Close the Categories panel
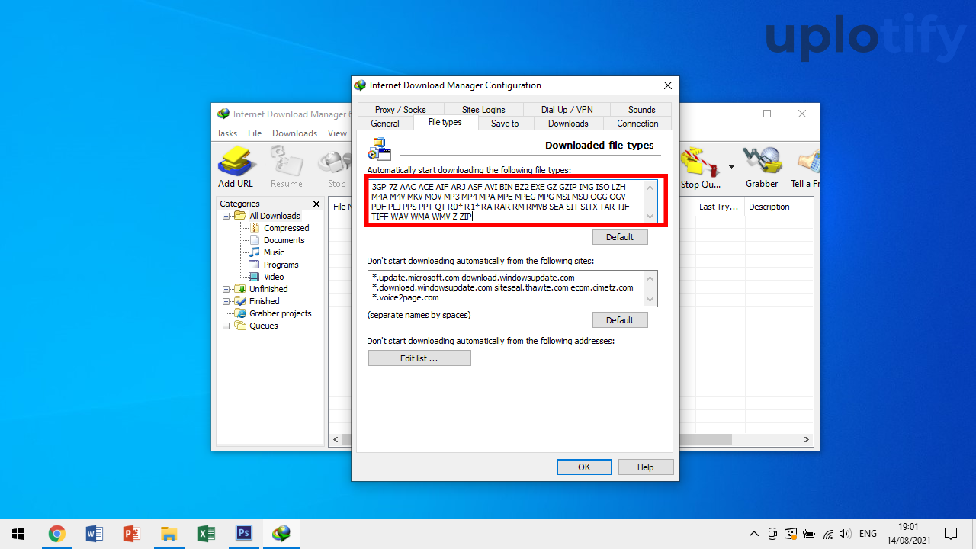 [x=316, y=204]
